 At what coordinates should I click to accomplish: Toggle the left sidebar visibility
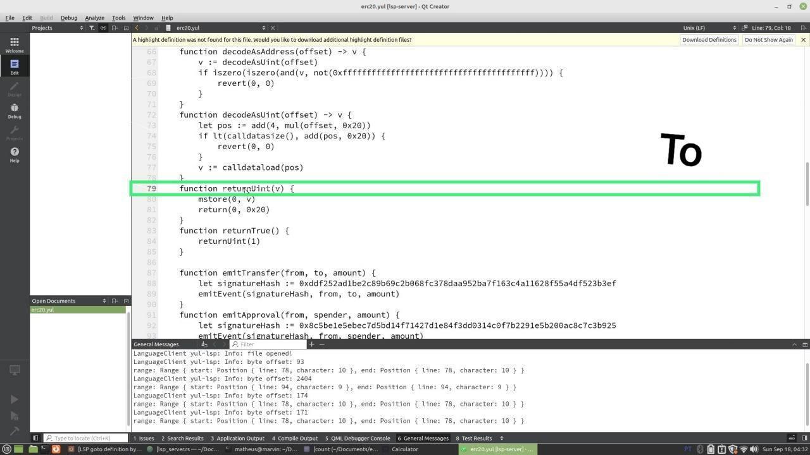(35, 438)
